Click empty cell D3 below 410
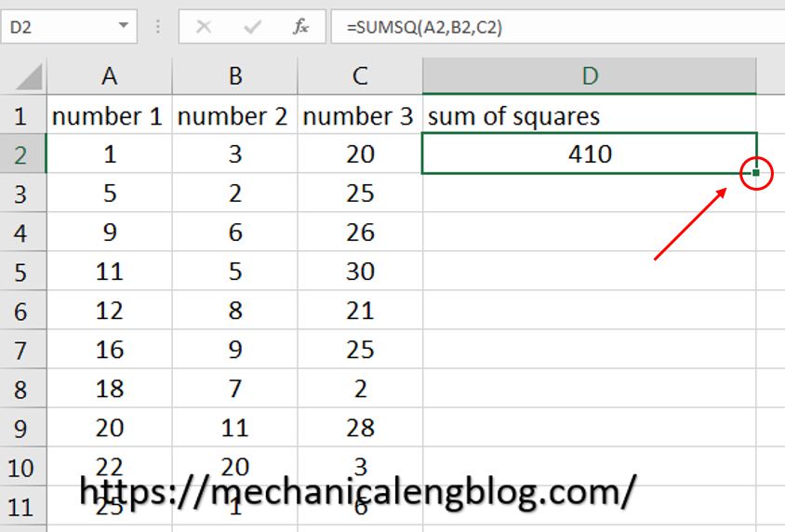 coord(590,193)
